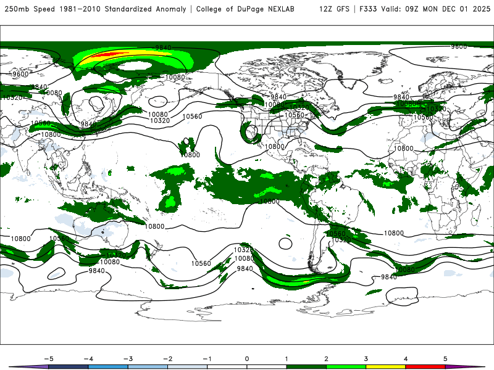Click the '10560' label off Argentina's coast
This screenshot has height=370, width=494.
tap(336, 234)
